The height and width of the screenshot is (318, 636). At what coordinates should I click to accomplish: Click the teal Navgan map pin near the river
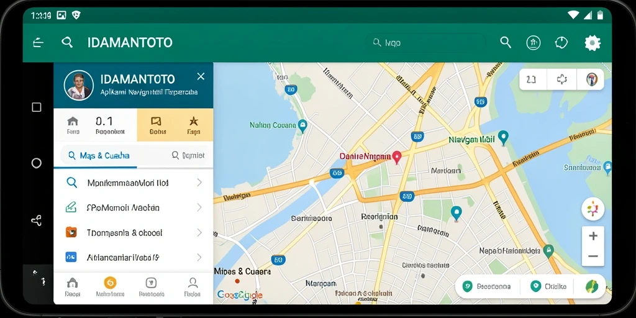(503, 138)
